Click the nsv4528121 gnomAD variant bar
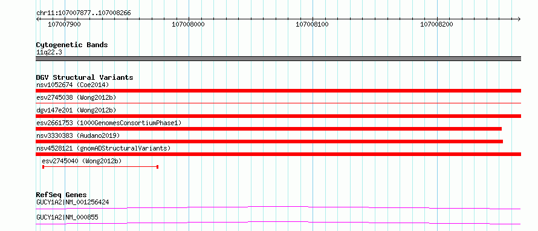This screenshot has width=538, height=231. (278, 154)
